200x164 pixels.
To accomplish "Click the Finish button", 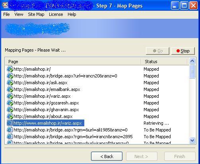I will (180, 156).
